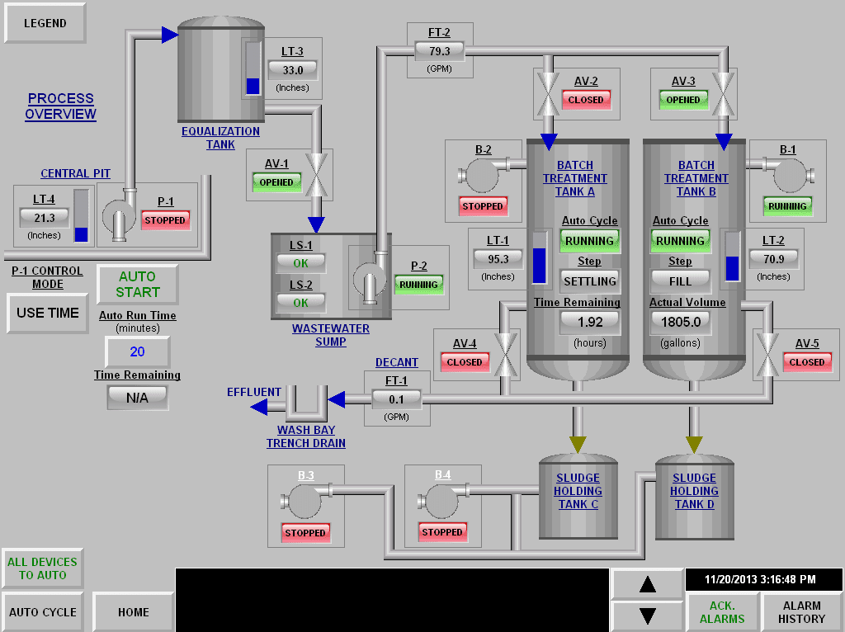This screenshot has width=845, height=632.
Task: Select the P-2 pump icon in wastewater sump
Action: point(370,281)
